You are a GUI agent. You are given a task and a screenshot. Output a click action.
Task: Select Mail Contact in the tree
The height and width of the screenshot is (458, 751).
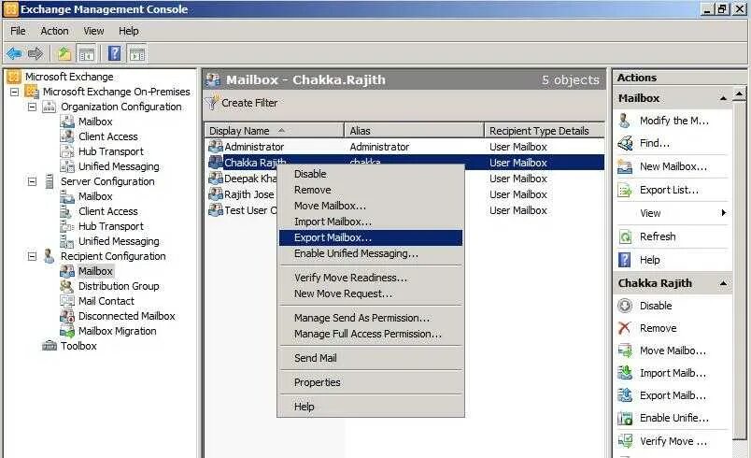click(106, 301)
